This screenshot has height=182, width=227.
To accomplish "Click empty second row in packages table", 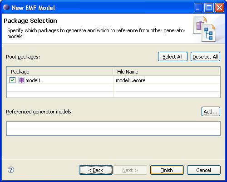I will [113, 88].
